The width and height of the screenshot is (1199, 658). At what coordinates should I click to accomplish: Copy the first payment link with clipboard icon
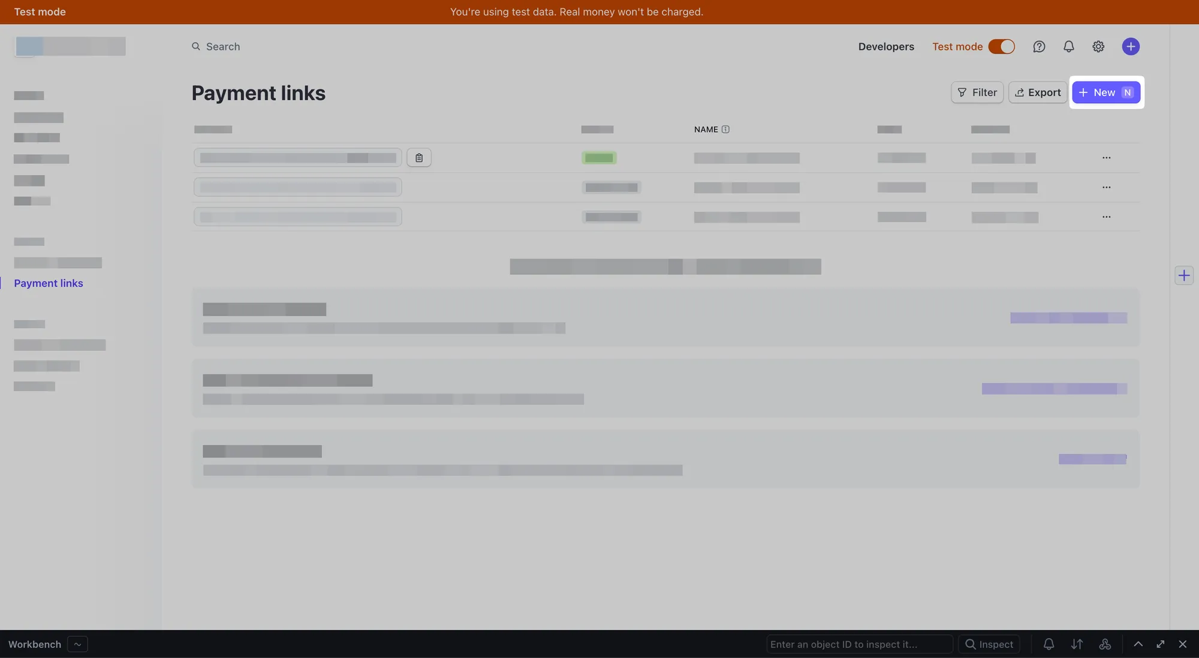419,157
